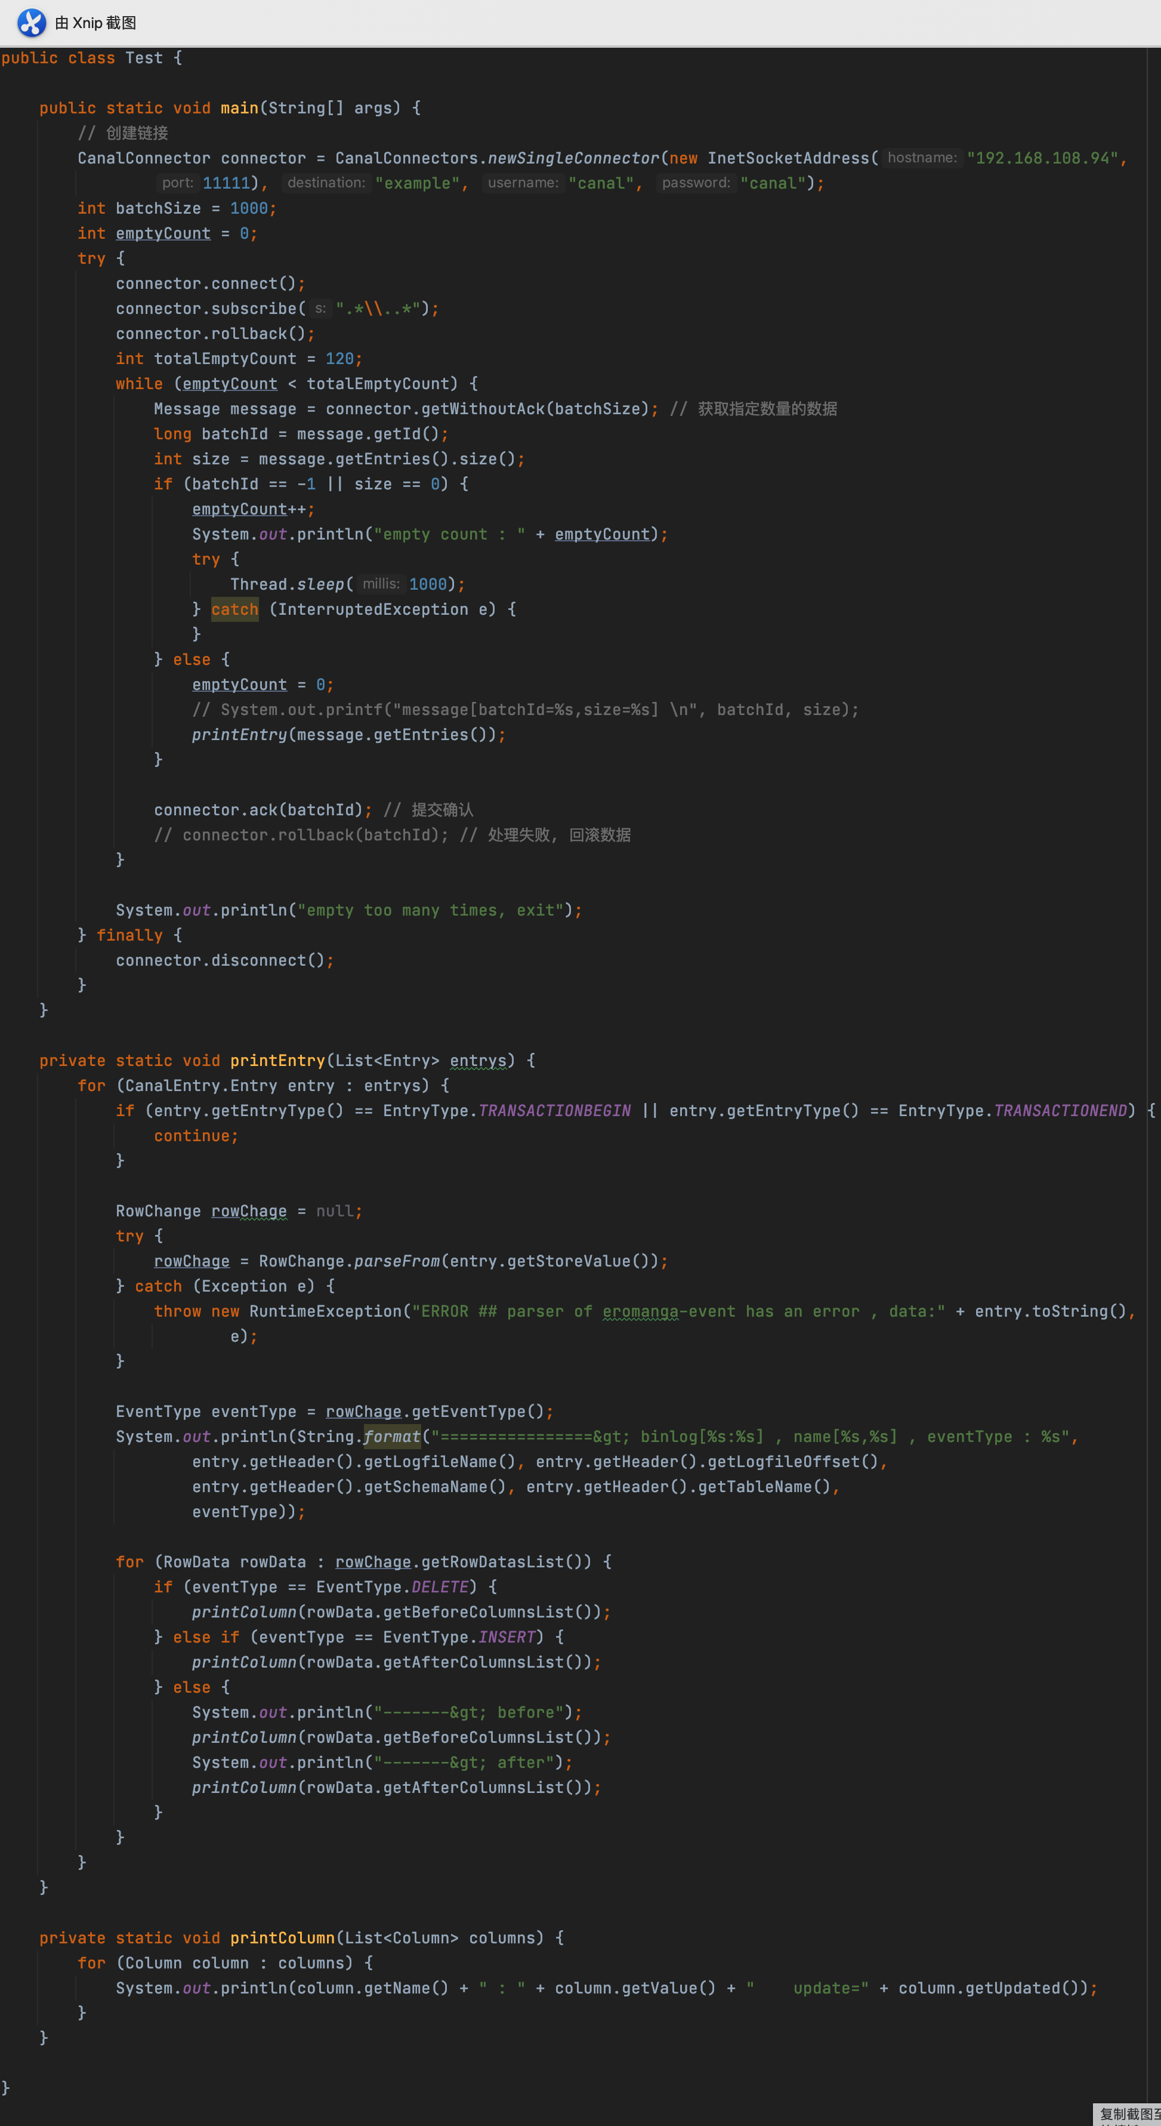Click the underlined 'eromanga' typo word
Screen dimensions: 1161x2126
pos(640,1311)
